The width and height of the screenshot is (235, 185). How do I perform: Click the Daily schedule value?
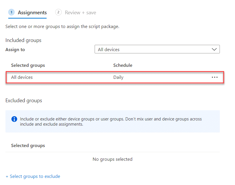[118, 77]
